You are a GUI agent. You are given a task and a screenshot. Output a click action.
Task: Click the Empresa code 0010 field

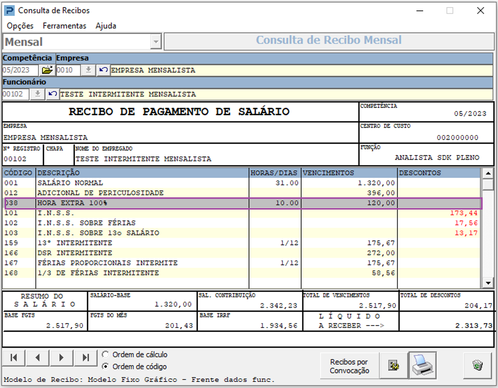pos(68,70)
